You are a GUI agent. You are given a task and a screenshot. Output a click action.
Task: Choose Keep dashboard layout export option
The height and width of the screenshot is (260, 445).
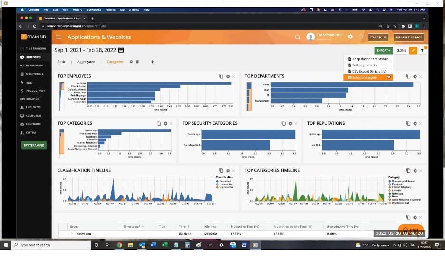(368, 59)
